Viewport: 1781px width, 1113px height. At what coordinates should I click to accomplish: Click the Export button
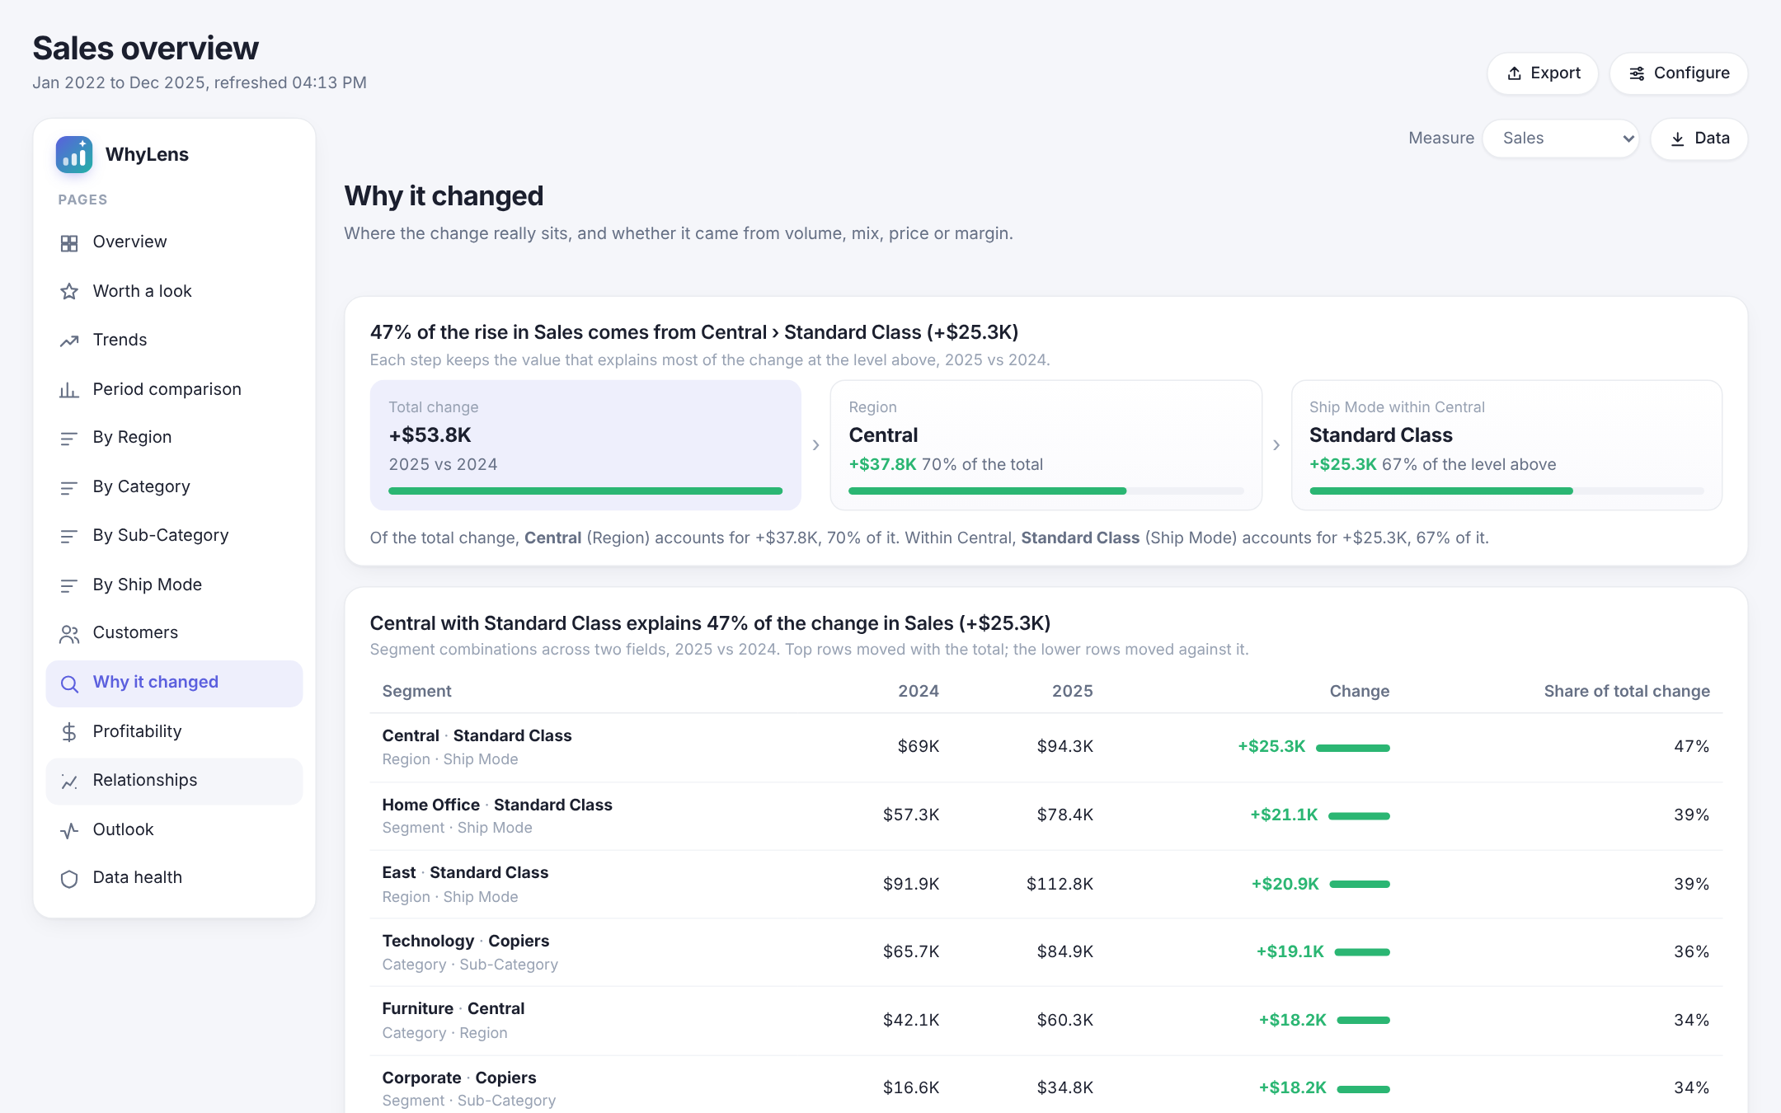1543,73
